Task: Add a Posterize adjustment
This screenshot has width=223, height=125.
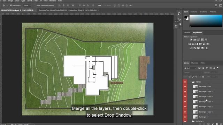Action: (x=195, y=48)
